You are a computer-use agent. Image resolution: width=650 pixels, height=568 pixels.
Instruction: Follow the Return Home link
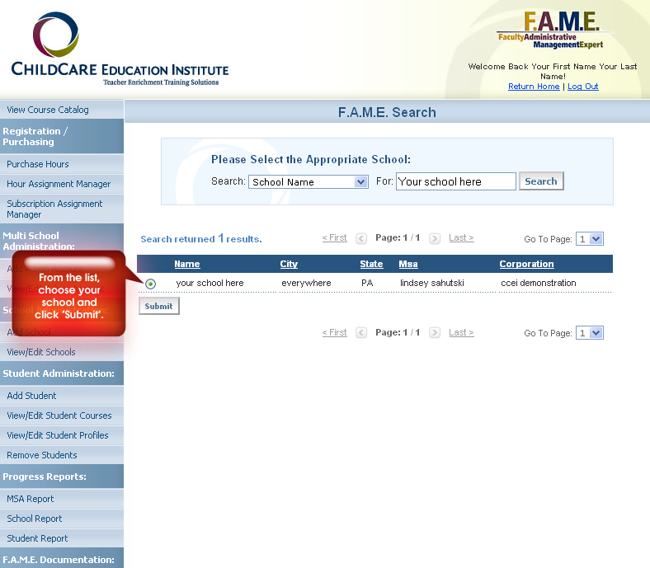tap(534, 87)
